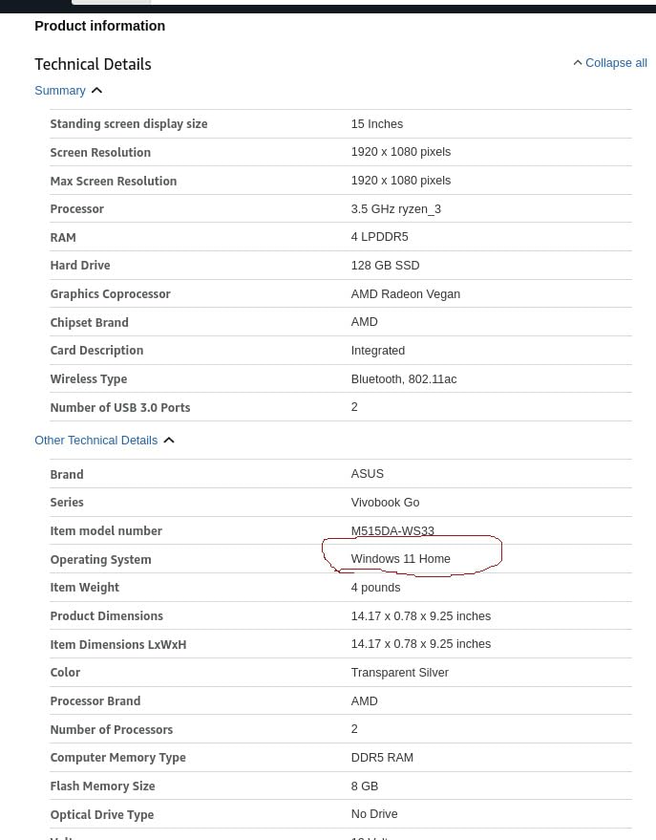Image resolution: width=656 pixels, height=840 pixels.
Task: Click the AMD Radeon Vegan graphics entry
Action: point(405,293)
